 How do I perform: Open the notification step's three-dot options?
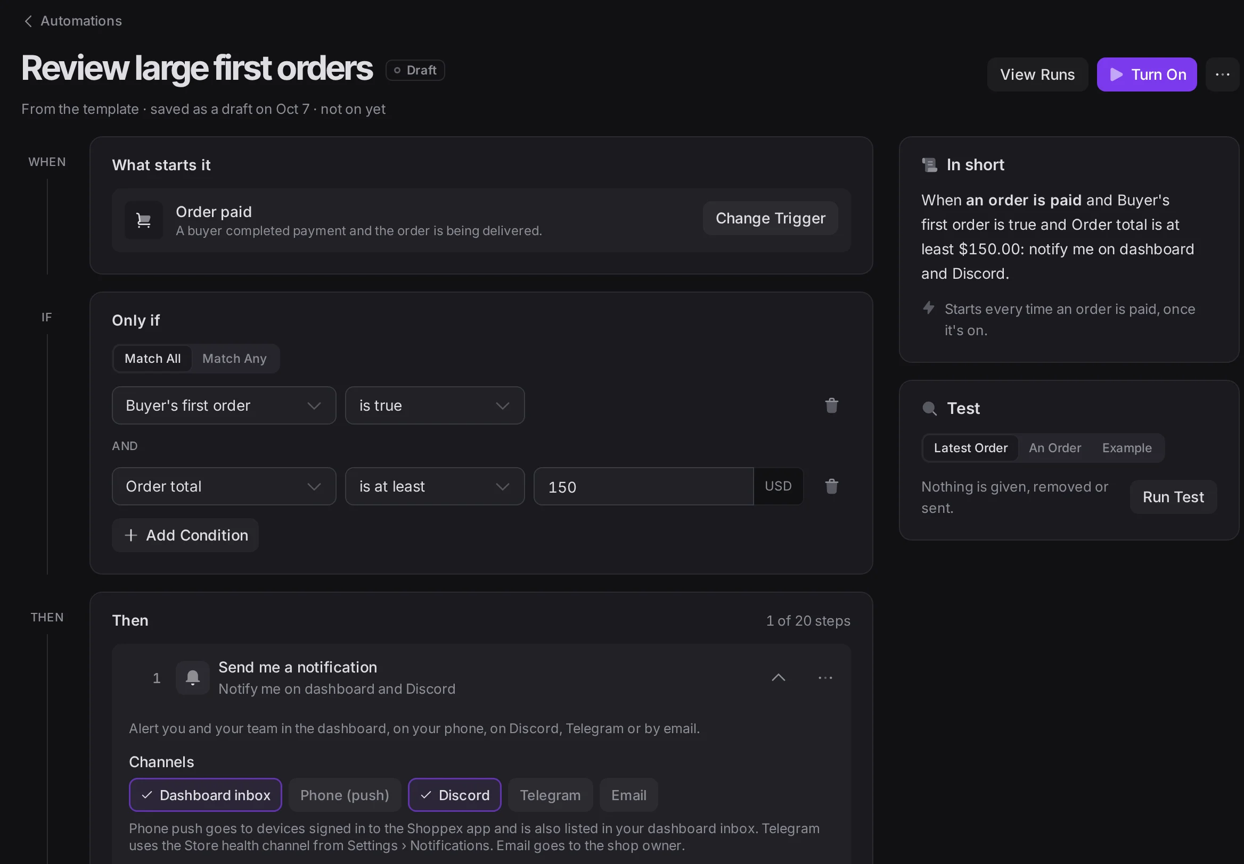pyautogui.click(x=825, y=678)
